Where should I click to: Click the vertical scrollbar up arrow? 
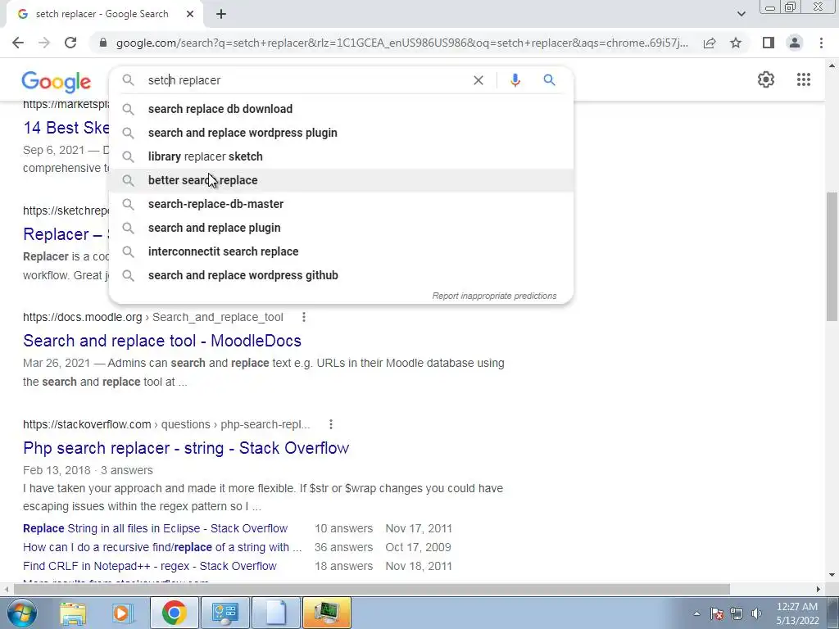click(x=832, y=66)
